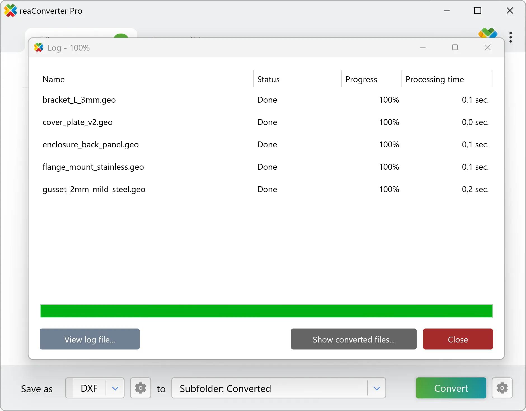This screenshot has height=411, width=526.
Task: Open the three-dot main menu
Action: tap(511, 37)
